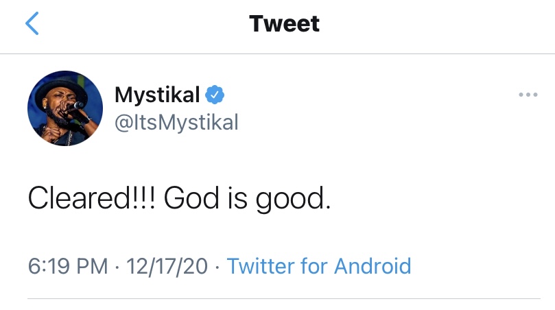Screen dimensions: 555x310
Task: Expand tweet actions via the ellipsis
Action: click(x=528, y=95)
